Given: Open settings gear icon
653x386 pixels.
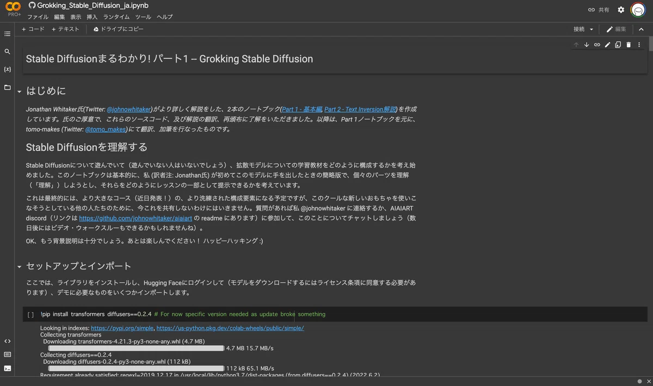Looking at the screenshot, I should [621, 10].
